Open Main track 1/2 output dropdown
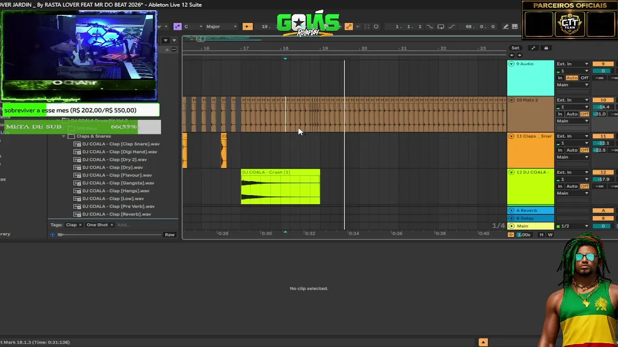This screenshot has width=618, height=347. pyautogui.click(x=573, y=226)
